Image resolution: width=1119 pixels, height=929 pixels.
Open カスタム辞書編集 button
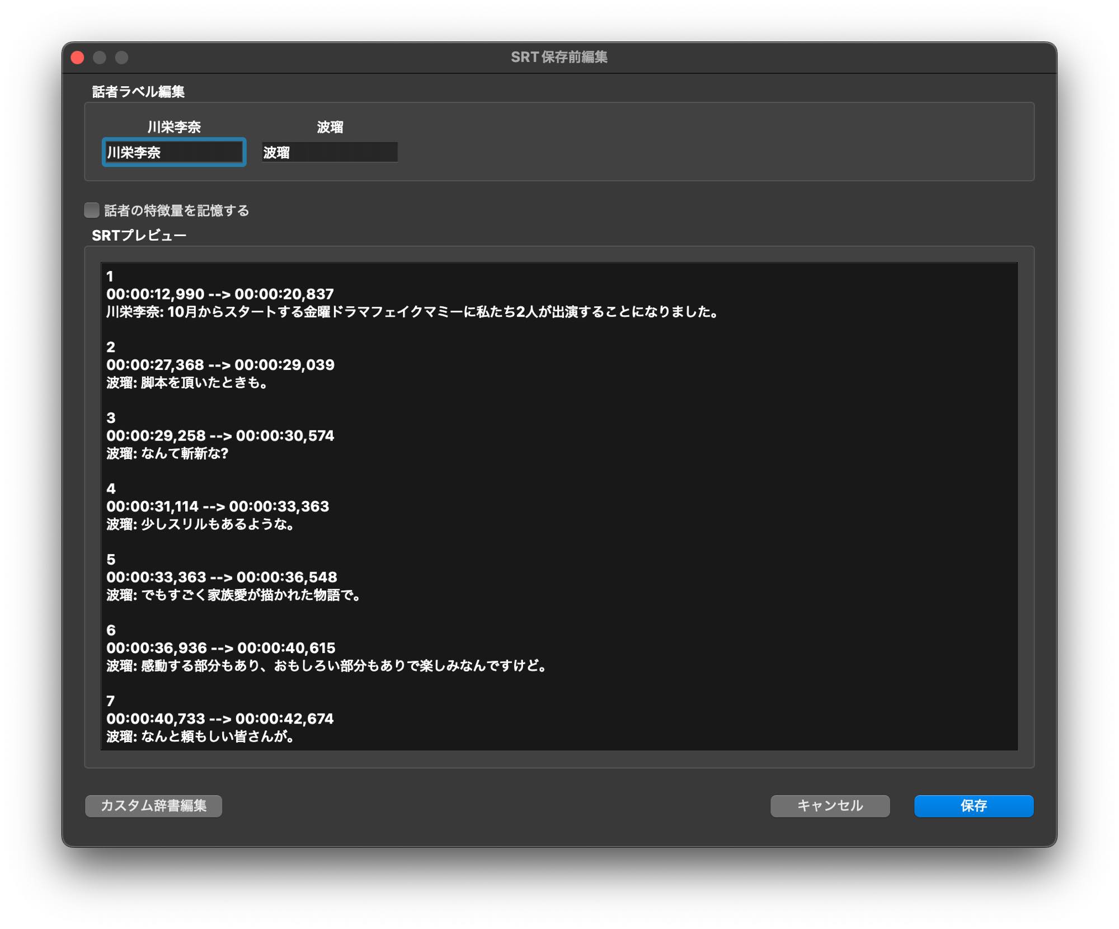153,805
